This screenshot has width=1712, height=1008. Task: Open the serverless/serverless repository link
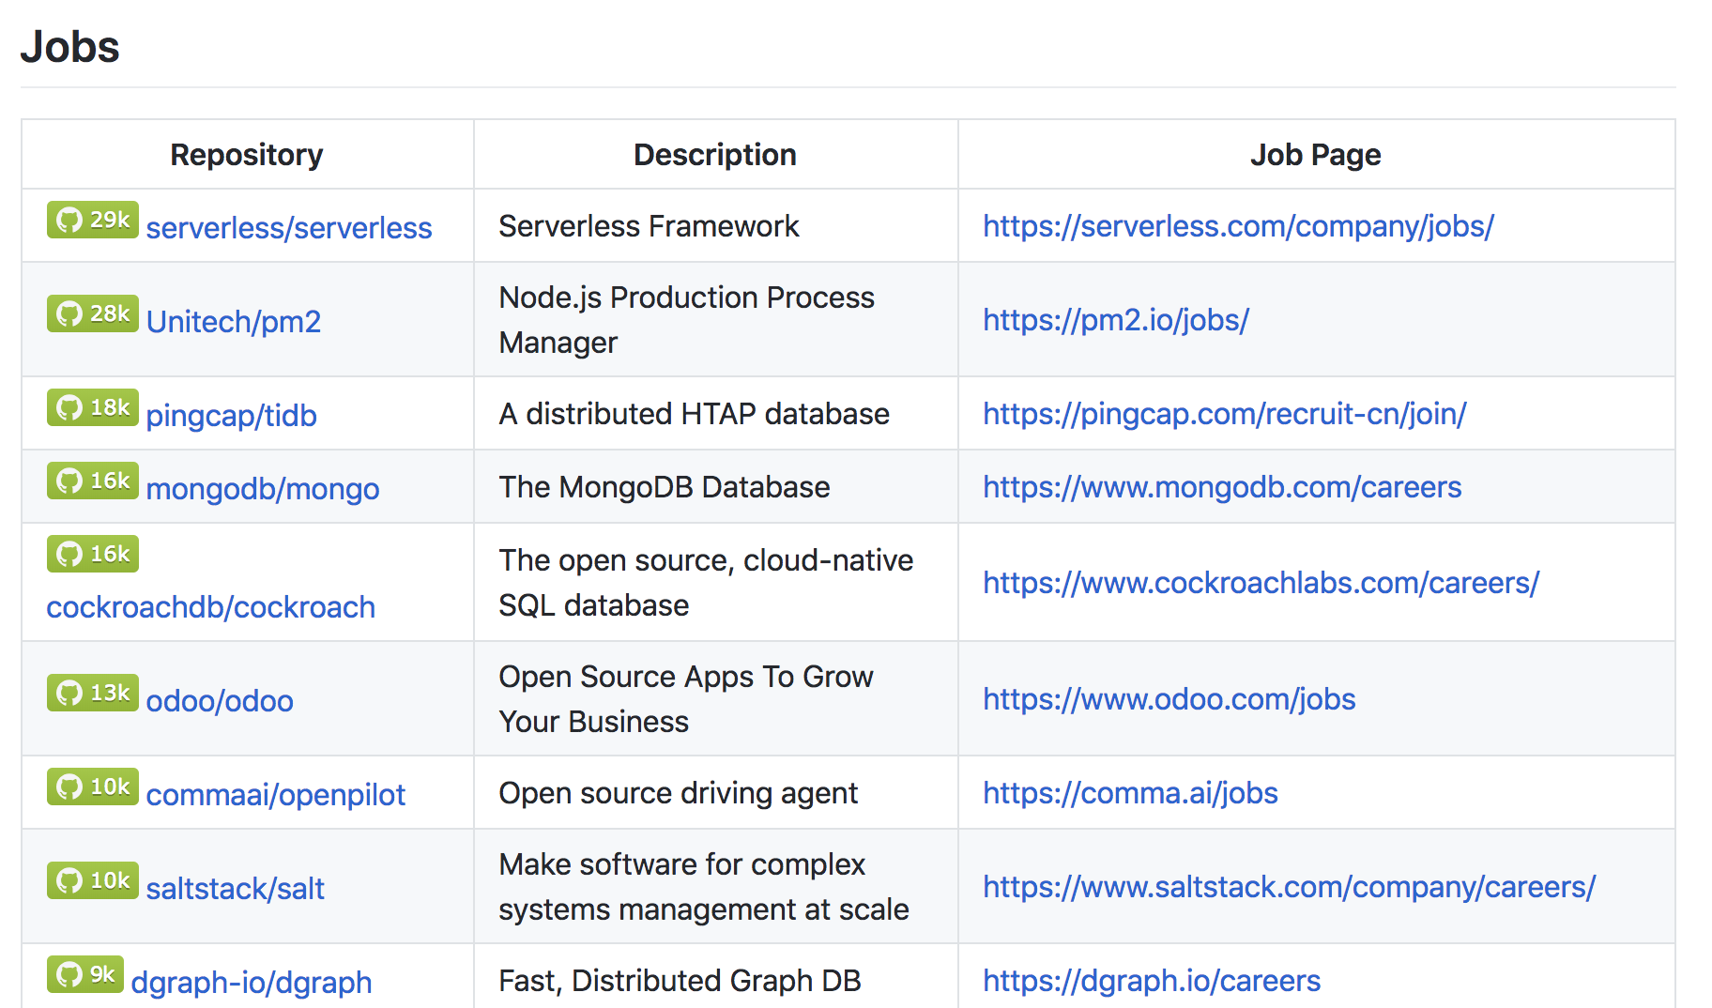coord(289,227)
